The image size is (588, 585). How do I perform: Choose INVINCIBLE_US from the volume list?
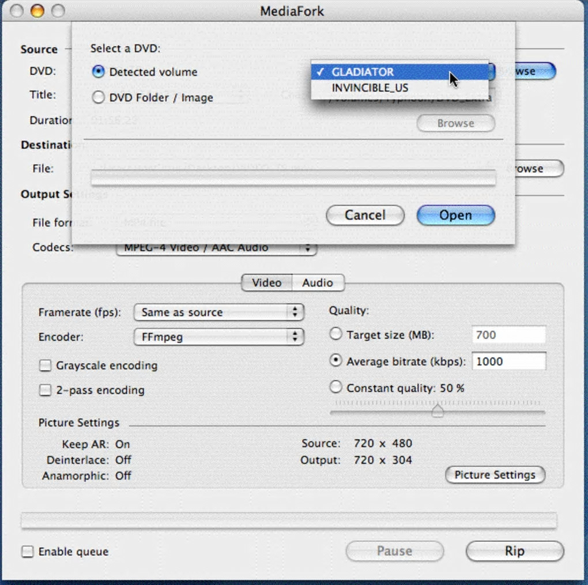[399, 88]
